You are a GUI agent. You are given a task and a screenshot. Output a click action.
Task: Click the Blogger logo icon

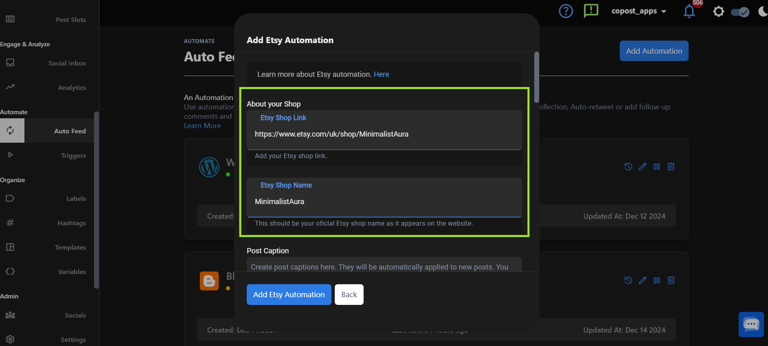tap(209, 281)
